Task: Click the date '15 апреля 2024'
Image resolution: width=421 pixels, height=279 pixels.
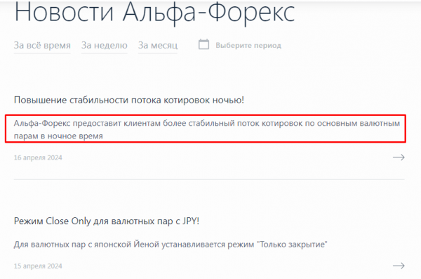Action: point(38,266)
